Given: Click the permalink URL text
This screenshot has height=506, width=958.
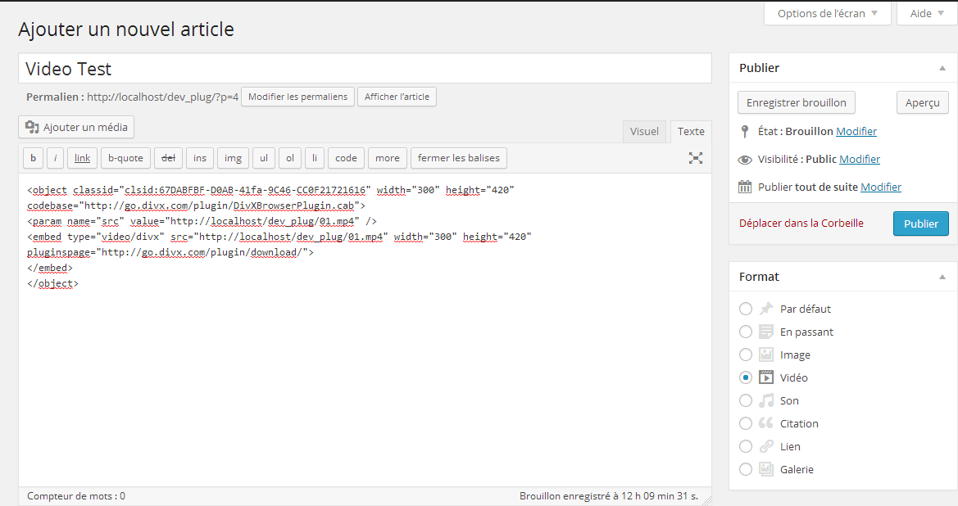Looking at the screenshot, I should click(162, 97).
